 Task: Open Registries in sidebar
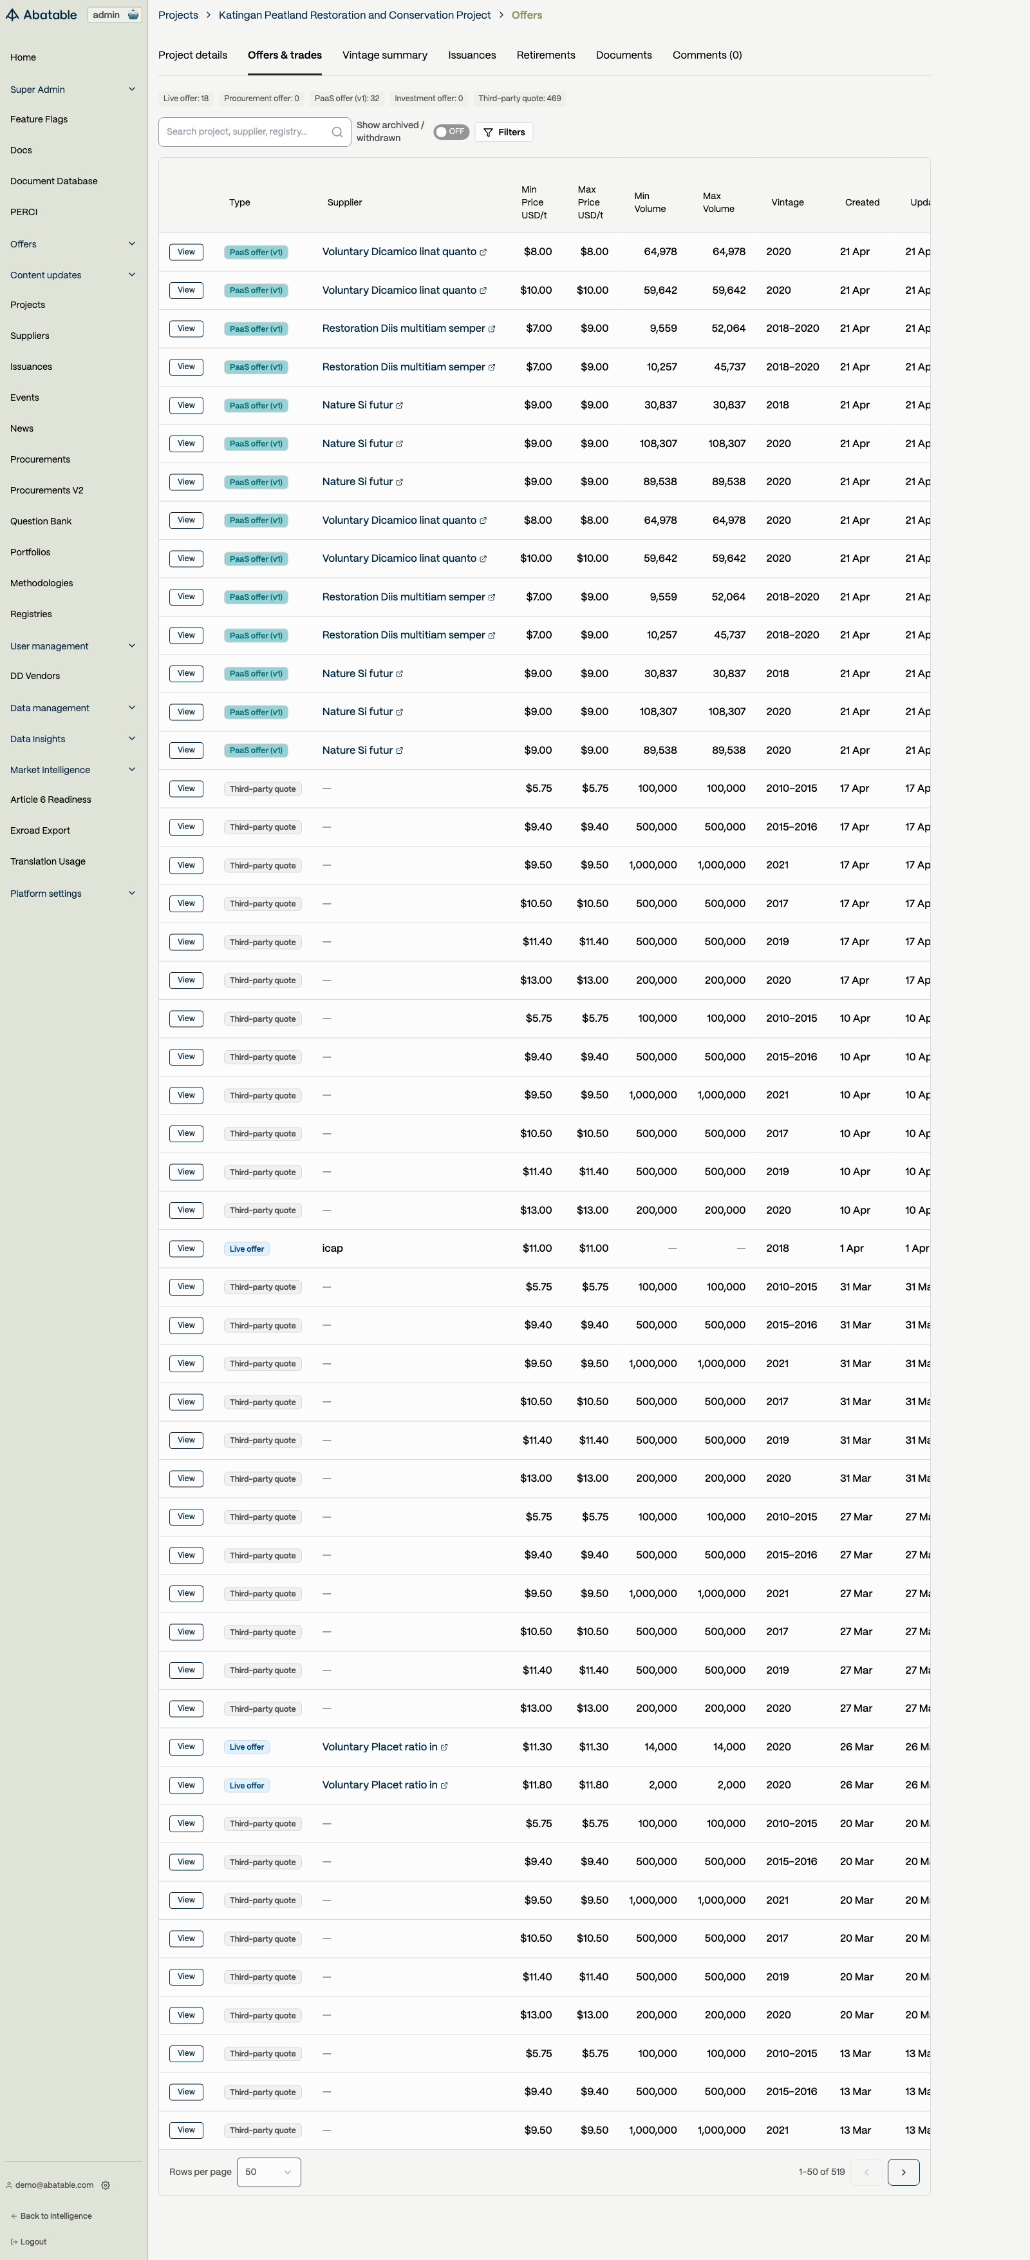(31, 614)
